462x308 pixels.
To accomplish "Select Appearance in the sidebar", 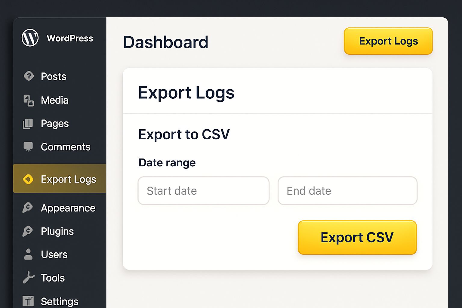I will click(x=68, y=208).
